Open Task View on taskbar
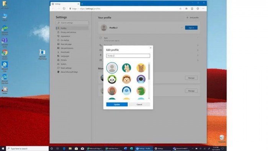 pyautogui.click(x=57, y=149)
